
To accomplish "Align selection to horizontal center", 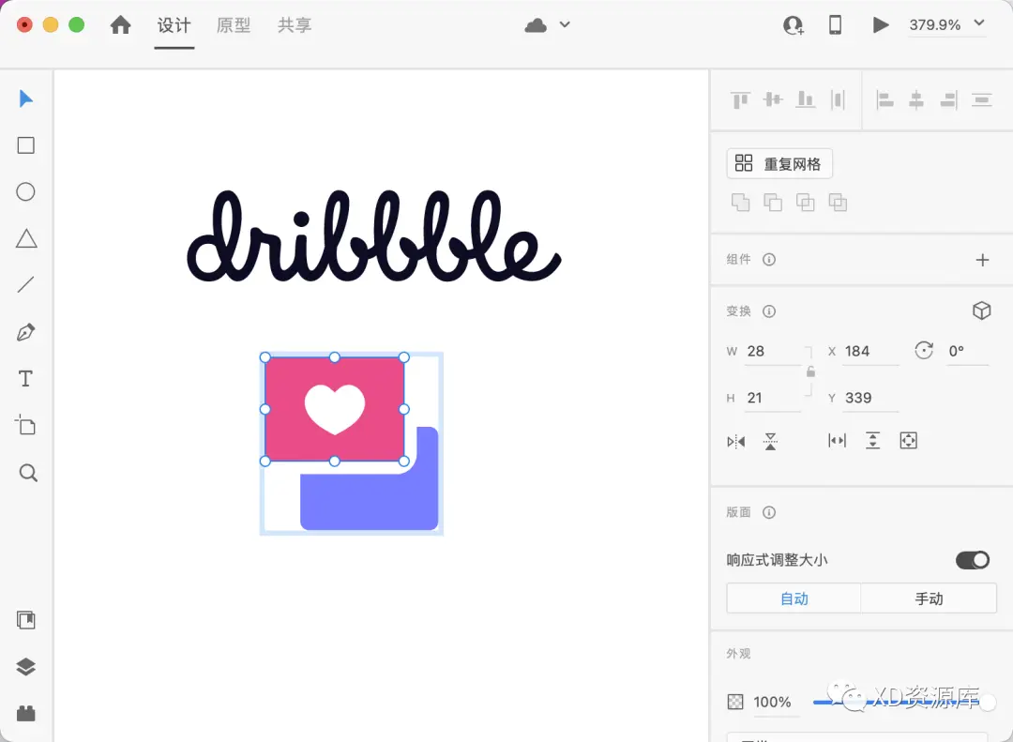I will [916, 100].
